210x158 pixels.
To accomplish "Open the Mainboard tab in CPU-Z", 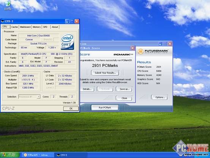I will pos(25,27).
